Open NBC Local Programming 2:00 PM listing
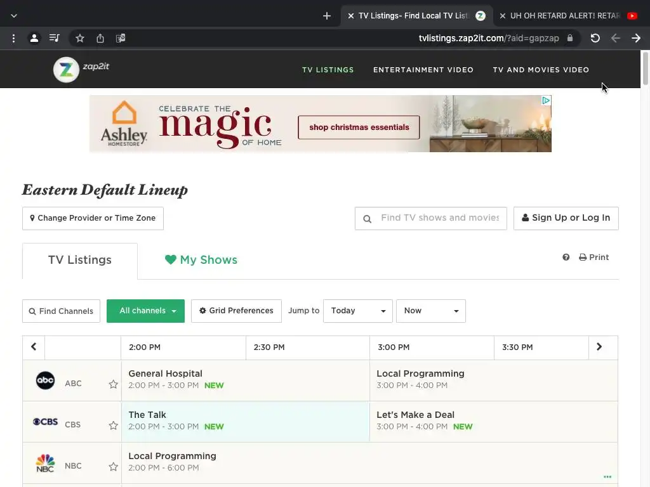 pyautogui.click(x=369, y=462)
